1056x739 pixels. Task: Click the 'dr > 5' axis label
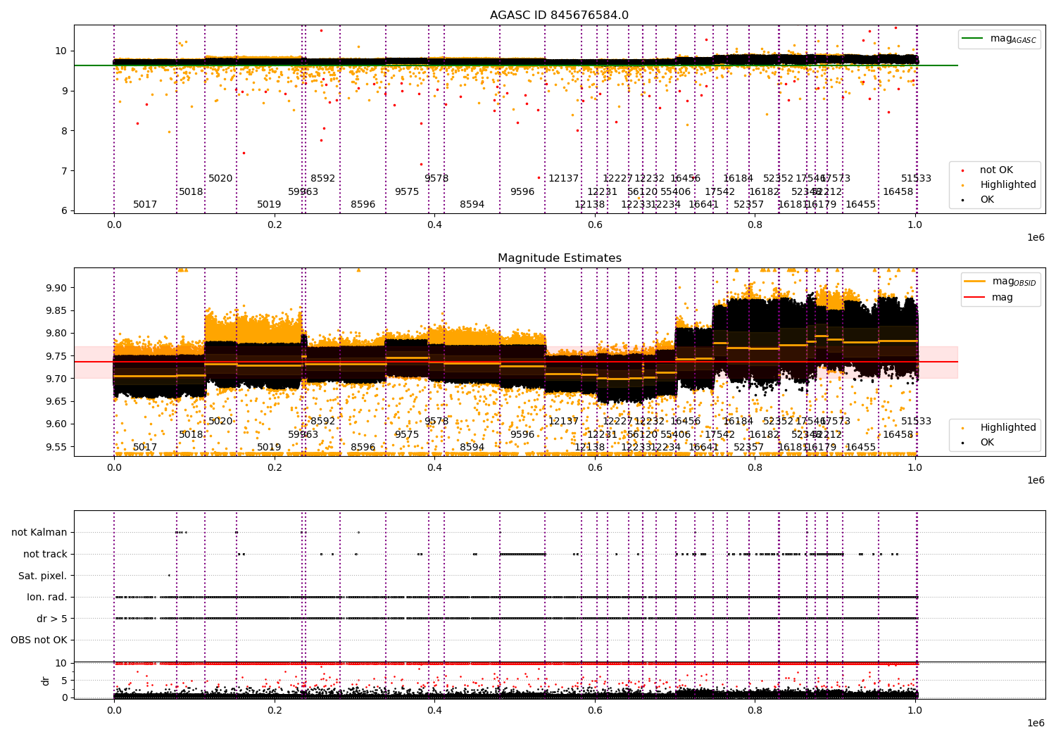pyautogui.click(x=51, y=619)
